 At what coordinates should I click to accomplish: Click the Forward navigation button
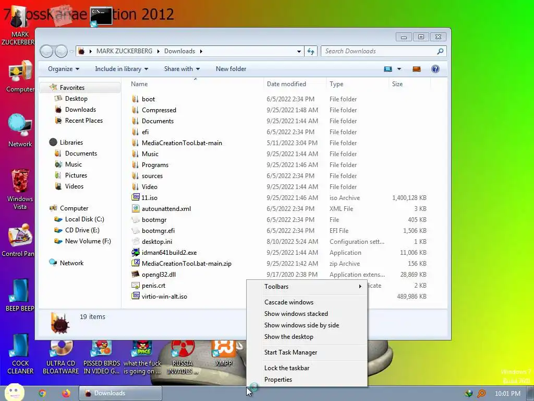click(62, 52)
